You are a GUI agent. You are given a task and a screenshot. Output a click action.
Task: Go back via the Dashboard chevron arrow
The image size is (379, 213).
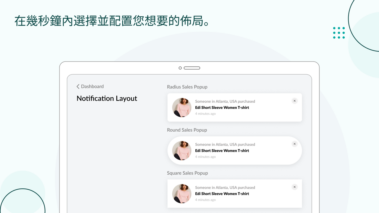(78, 86)
